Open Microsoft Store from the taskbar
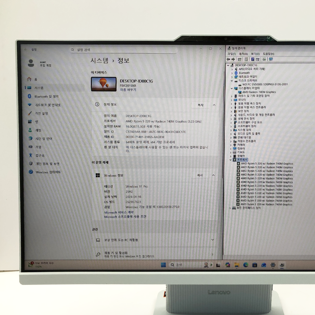The image size is (315, 315). tap(254, 265)
